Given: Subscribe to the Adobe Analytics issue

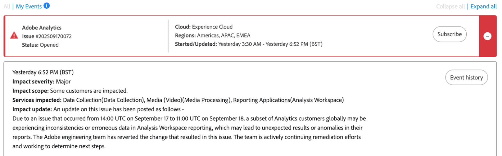Looking at the screenshot, I should tap(449, 34).
